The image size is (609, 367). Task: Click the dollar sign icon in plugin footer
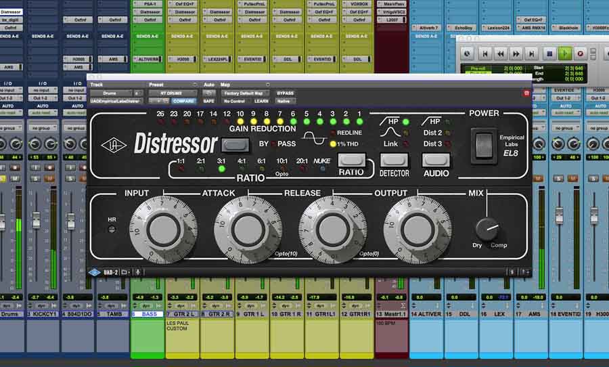coord(512,272)
